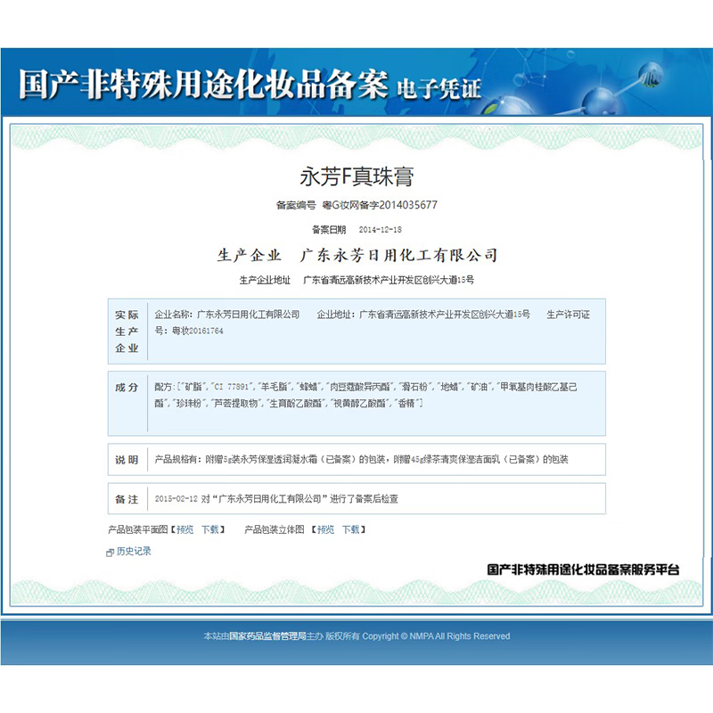The height and width of the screenshot is (713, 713).
Task: Click the 成分 row label
Action: [x=127, y=388]
